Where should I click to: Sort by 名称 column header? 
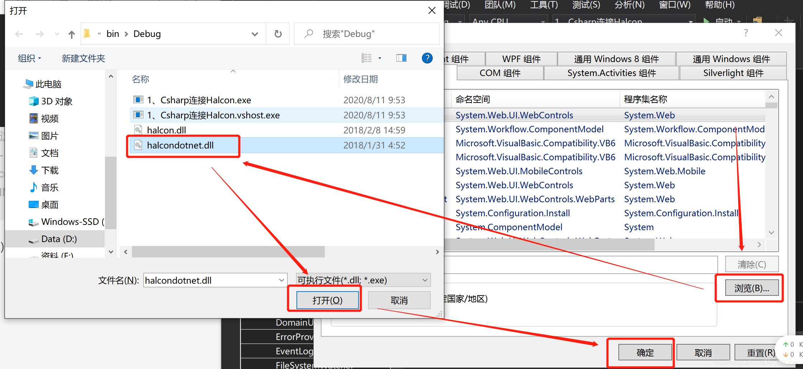click(141, 79)
